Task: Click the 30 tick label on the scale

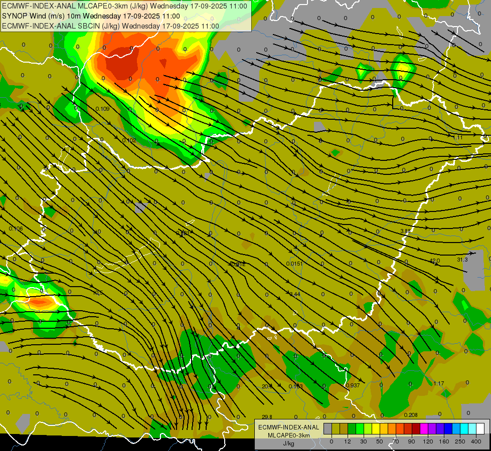Action: point(364,441)
